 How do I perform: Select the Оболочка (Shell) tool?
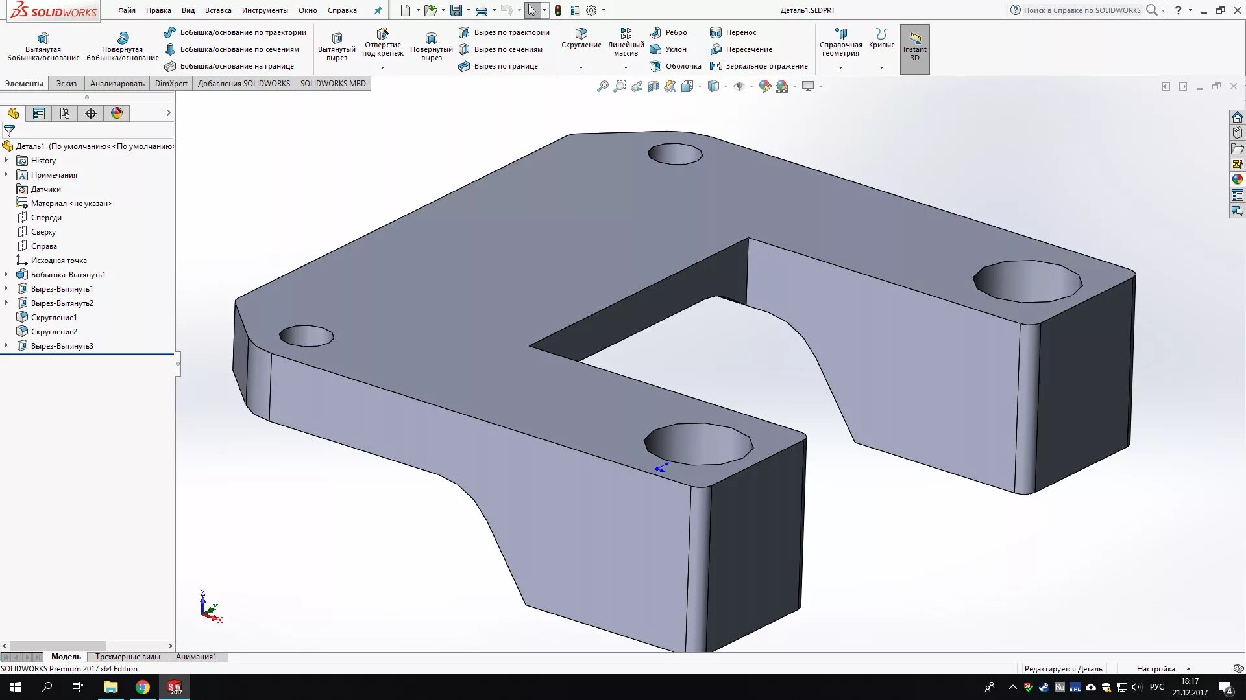coord(676,66)
